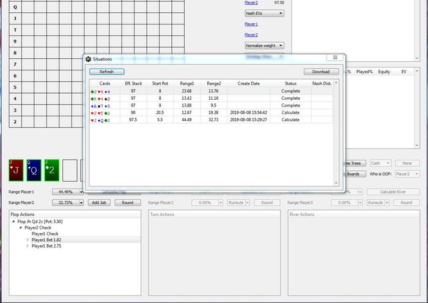This screenshot has height=303, width=428.
Task: Click the None button
Action: tap(407, 163)
